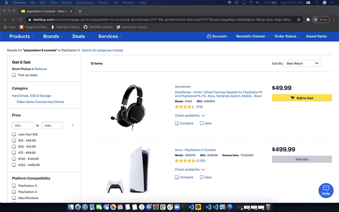Open App Store from the dock
The height and width of the screenshot is (212, 339).
coord(149,207)
